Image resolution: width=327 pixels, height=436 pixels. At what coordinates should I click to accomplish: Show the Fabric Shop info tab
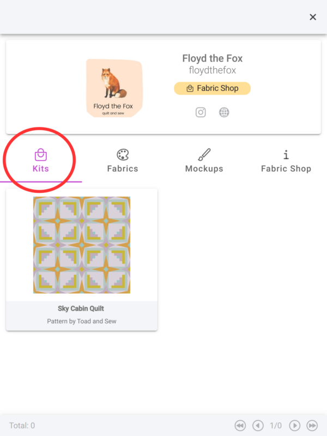pos(286,161)
